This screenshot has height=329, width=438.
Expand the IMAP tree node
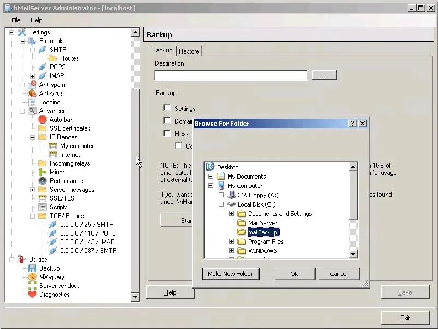(x=31, y=76)
